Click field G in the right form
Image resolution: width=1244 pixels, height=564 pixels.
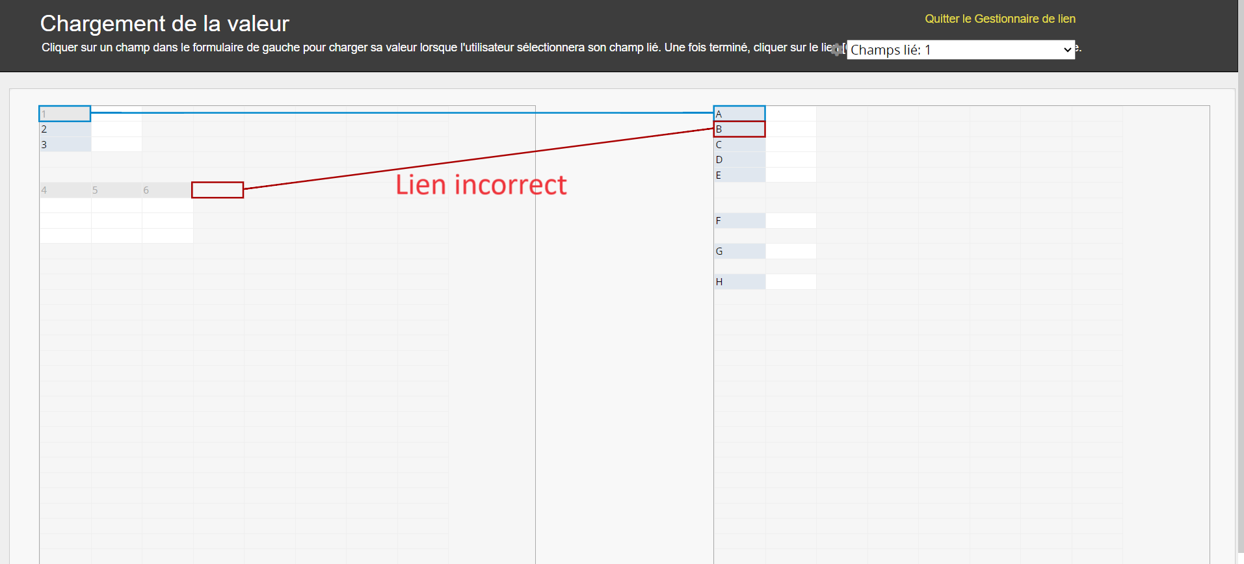pyautogui.click(x=739, y=251)
